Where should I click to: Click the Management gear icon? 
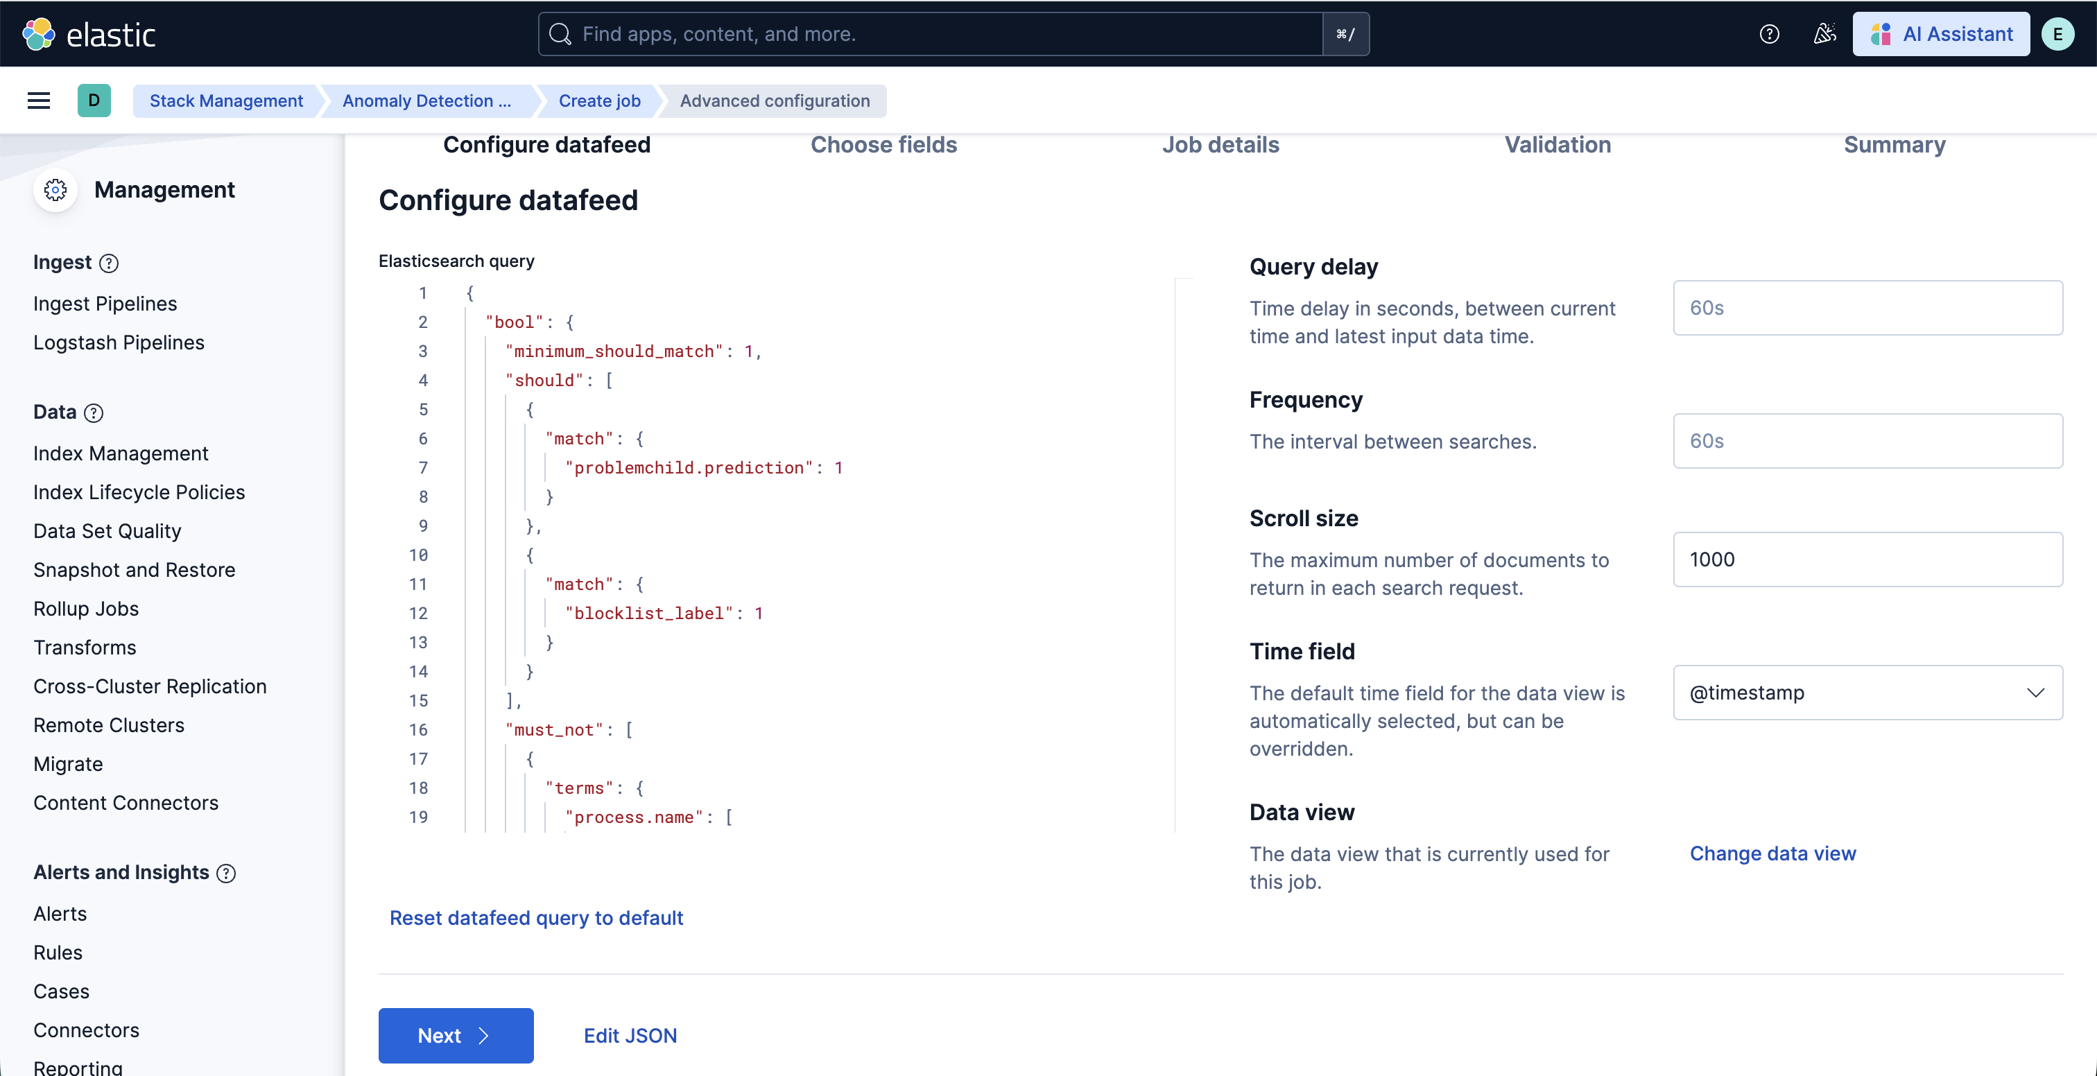55,190
